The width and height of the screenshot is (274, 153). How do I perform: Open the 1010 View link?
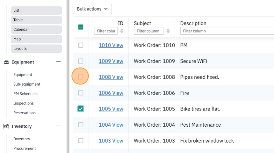pos(111,45)
